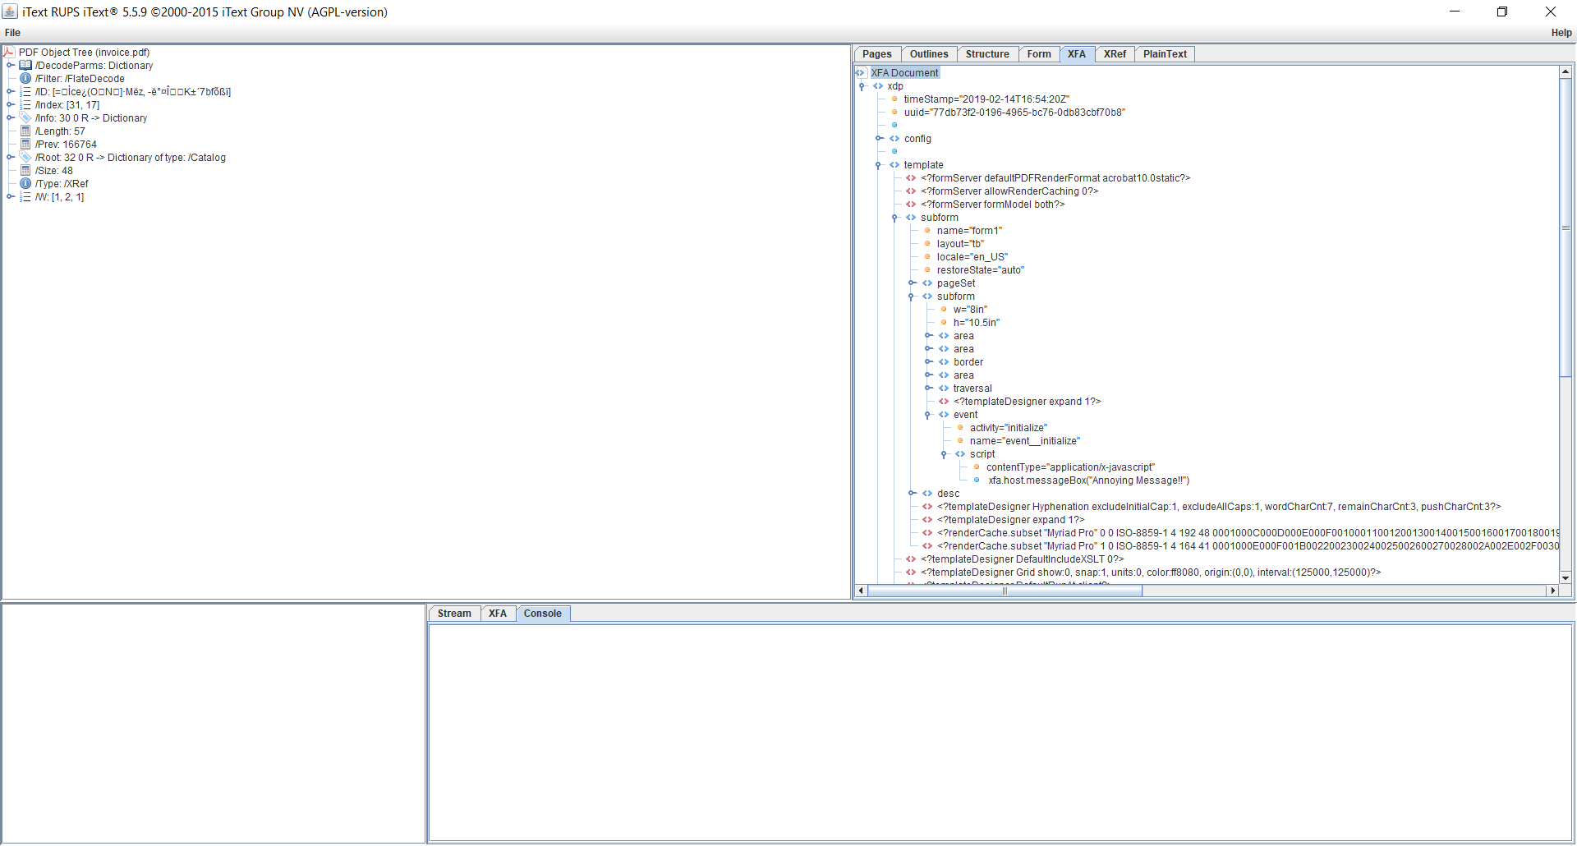Switch to the Stream tab at the bottom
This screenshot has width=1577, height=846.
(454, 613)
